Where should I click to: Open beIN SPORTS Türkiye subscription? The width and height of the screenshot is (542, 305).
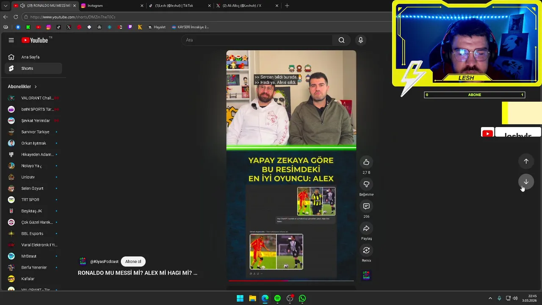[33, 109]
